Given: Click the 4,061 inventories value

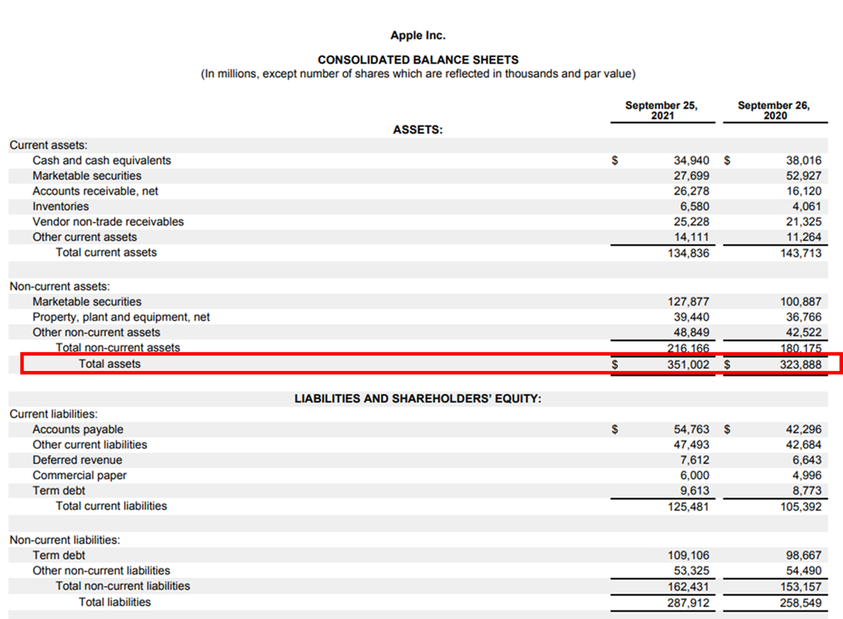Looking at the screenshot, I should (807, 206).
